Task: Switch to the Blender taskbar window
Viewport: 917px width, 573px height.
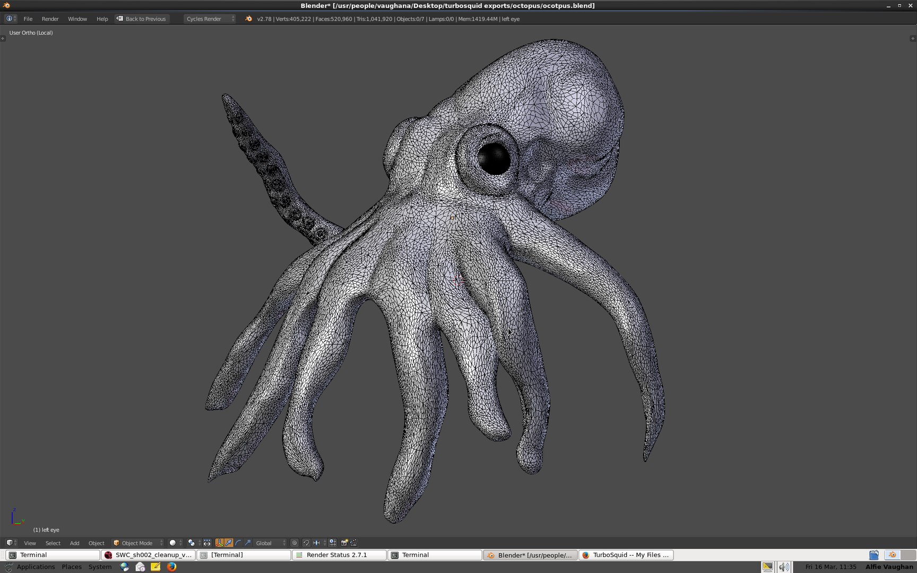Action: point(530,555)
